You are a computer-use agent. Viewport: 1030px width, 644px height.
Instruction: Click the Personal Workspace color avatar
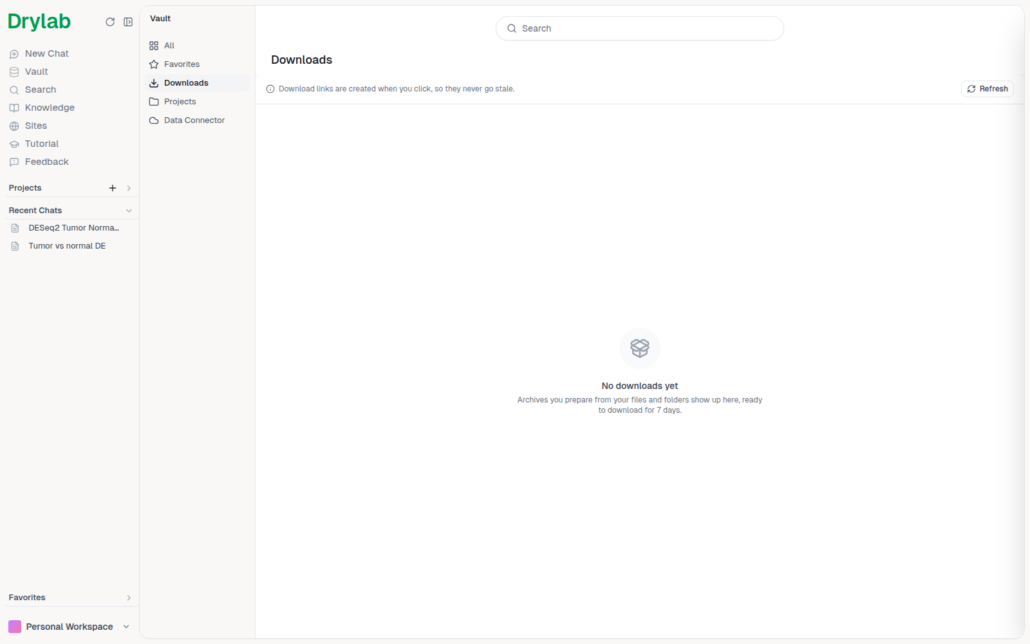coord(15,627)
